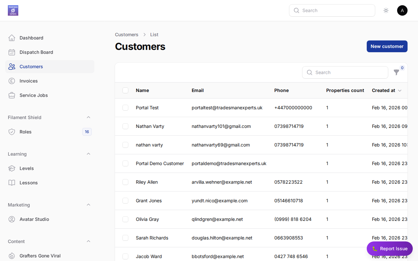
Task: Select the checkbox next to Nathan Varty
Action: coord(125,126)
